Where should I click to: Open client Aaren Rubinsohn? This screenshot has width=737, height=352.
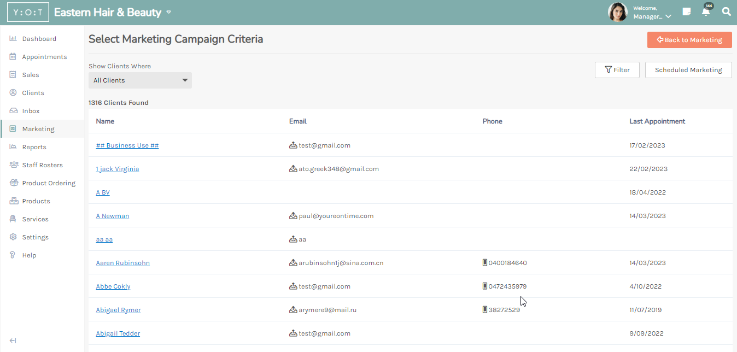(123, 263)
